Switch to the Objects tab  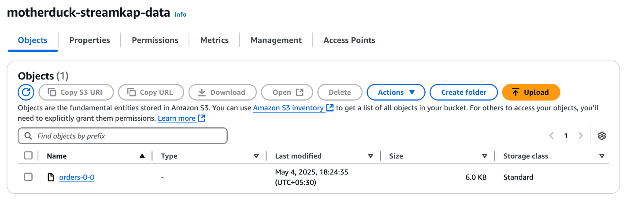point(33,40)
